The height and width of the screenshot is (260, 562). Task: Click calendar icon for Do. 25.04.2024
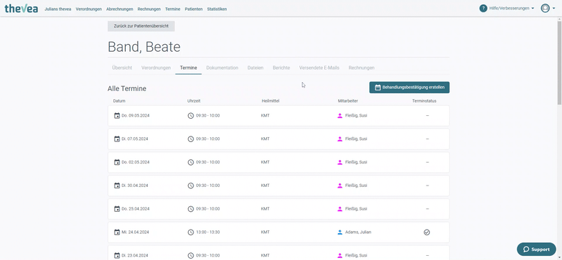(x=117, y=209)
